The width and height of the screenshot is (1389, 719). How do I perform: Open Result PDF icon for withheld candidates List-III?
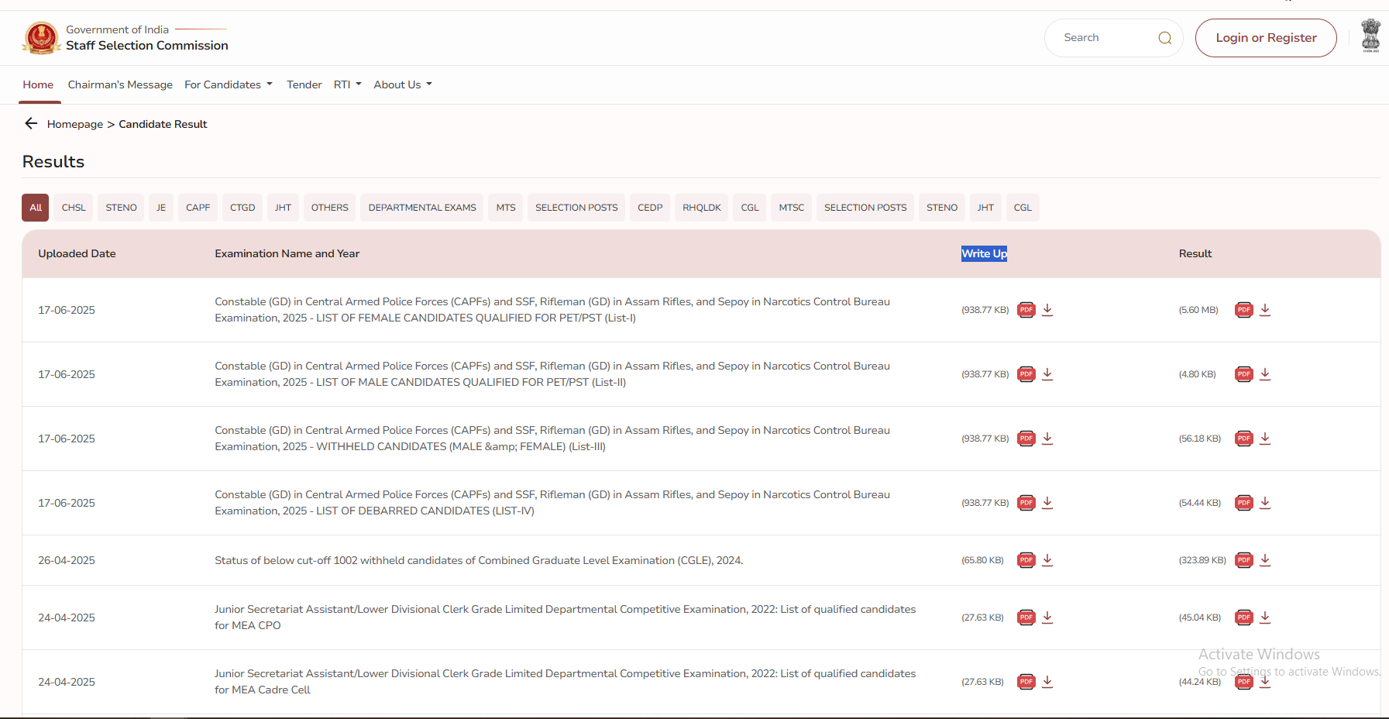pos(1243,439)
